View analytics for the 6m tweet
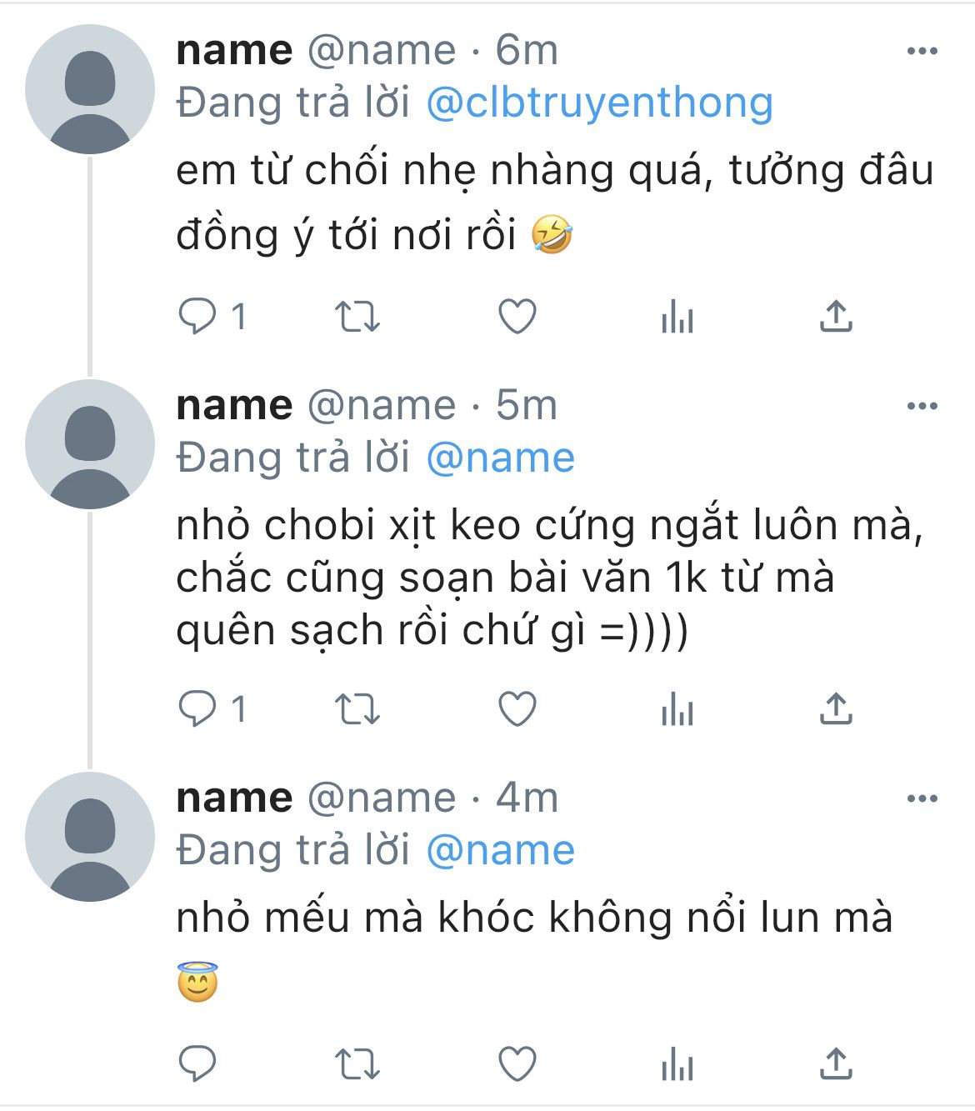Image resolution: width=975 pixels, height=1111 pixels. pos(677,318)
